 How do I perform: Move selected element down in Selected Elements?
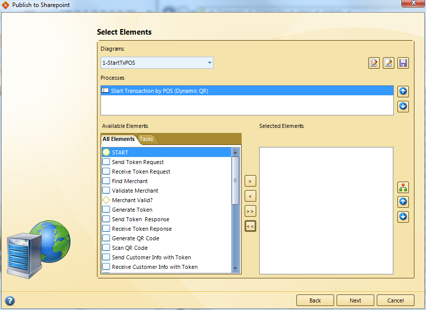pos(403,217)
